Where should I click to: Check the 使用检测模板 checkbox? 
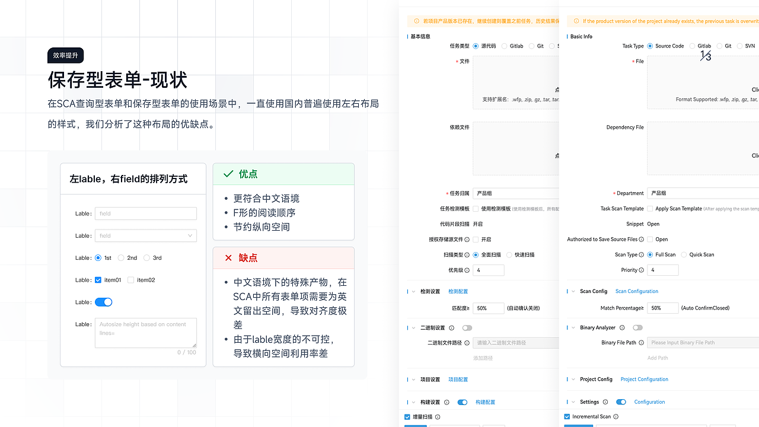(x=476, y=209)
